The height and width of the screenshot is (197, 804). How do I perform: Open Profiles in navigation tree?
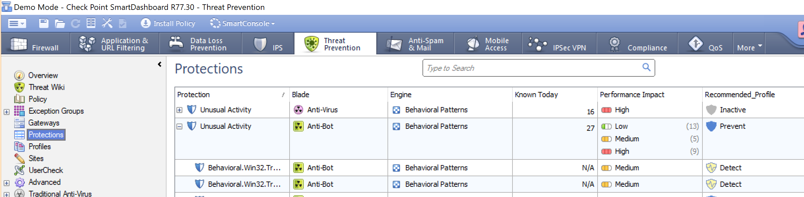pyautogui.click(x=40, y=147)
